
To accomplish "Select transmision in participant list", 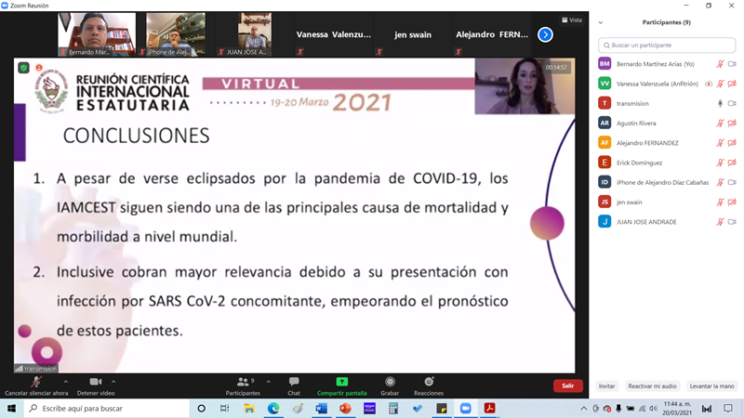I will [x=667, y=103].
